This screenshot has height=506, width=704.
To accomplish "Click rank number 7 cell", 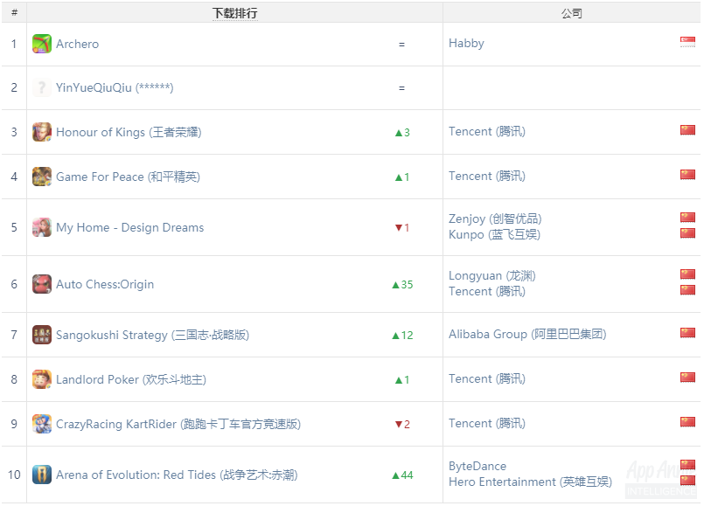I will tap(14, 335).
